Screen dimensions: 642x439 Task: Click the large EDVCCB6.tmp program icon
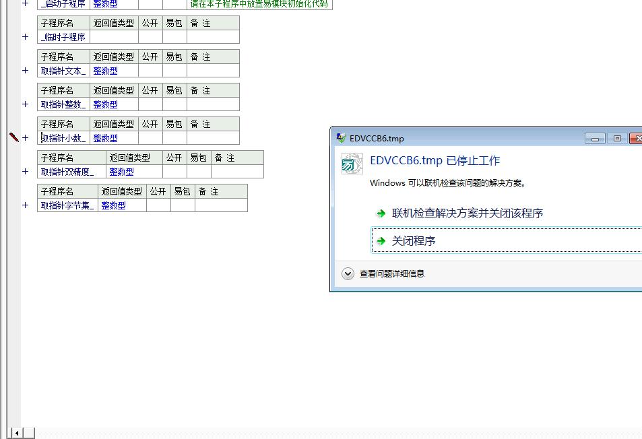pyautogui.click(x=352, y=164)
